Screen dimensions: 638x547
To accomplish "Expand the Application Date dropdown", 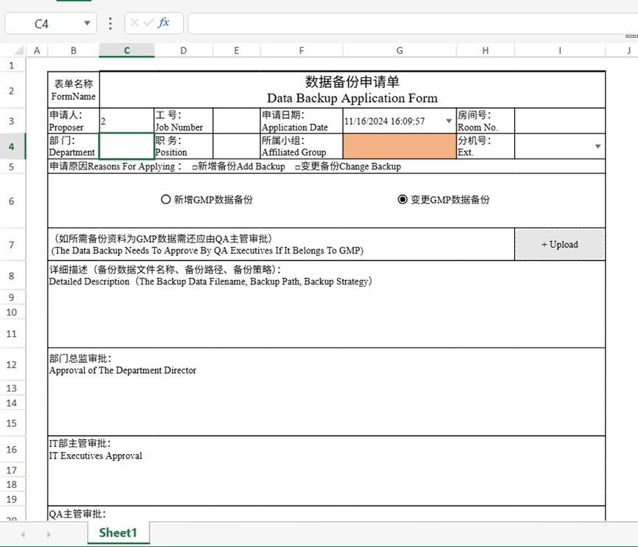I will pos(449,121).
